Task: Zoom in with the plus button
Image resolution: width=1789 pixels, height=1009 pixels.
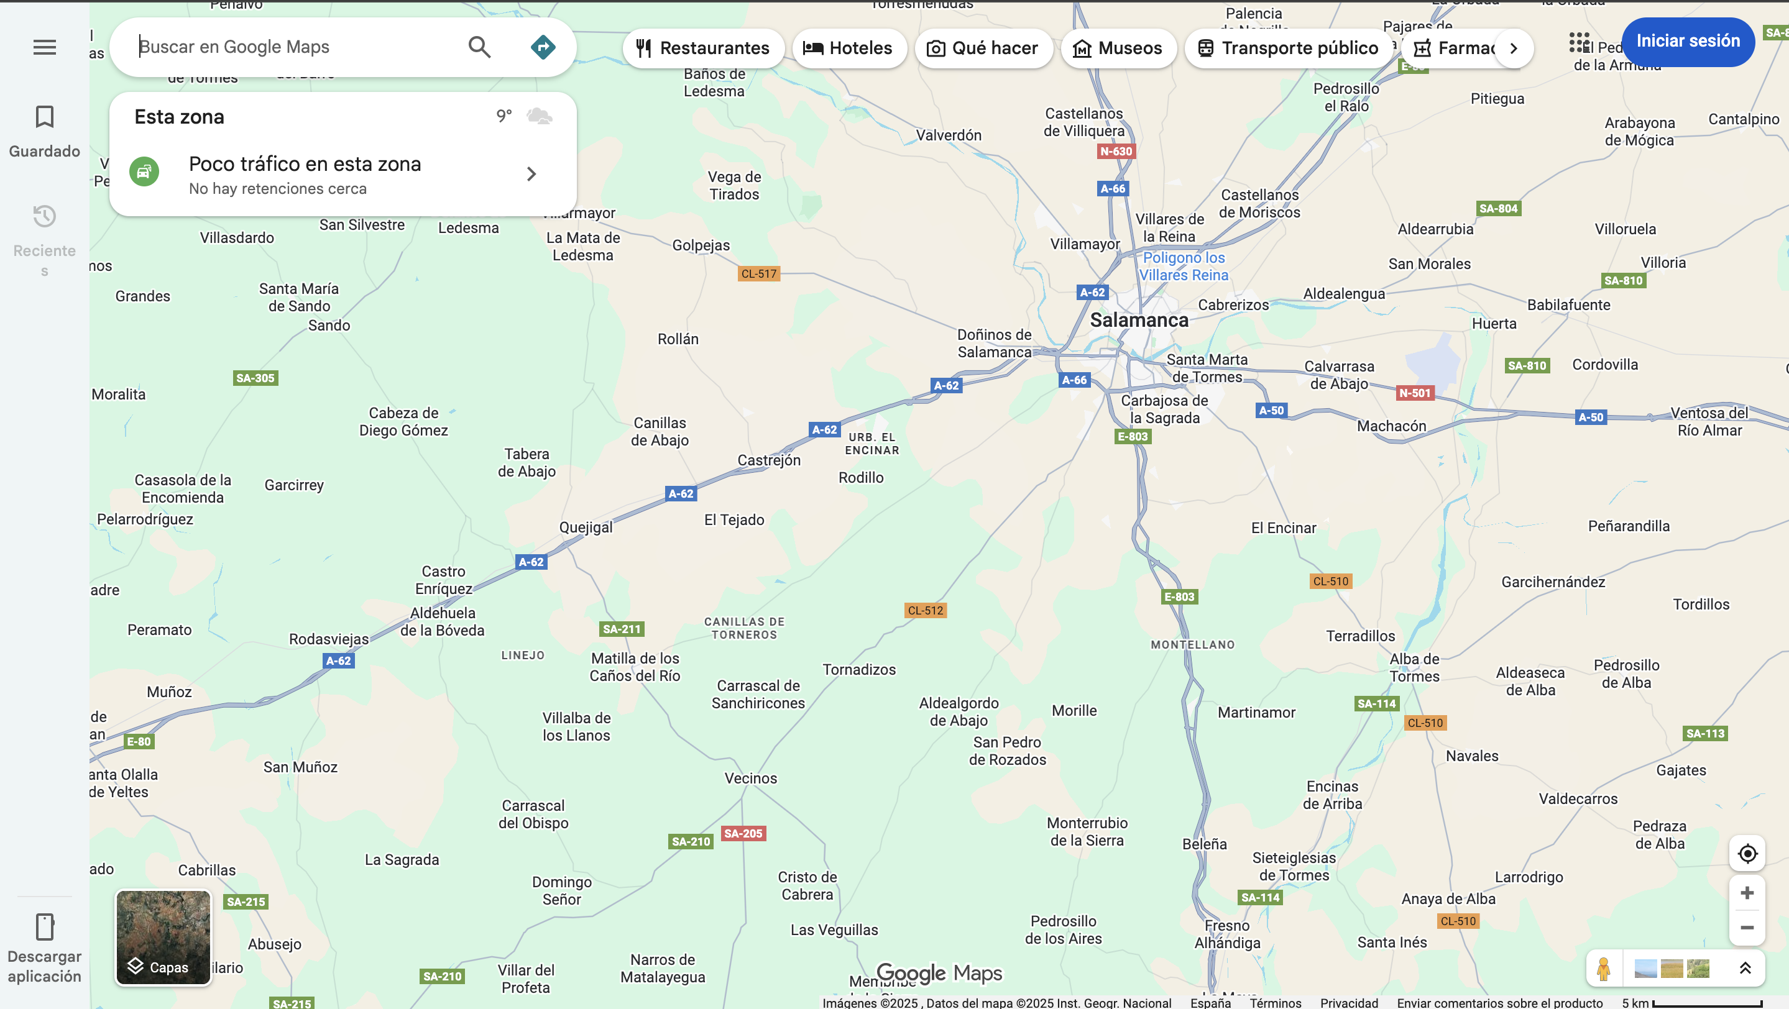Action: [1747, 892]
